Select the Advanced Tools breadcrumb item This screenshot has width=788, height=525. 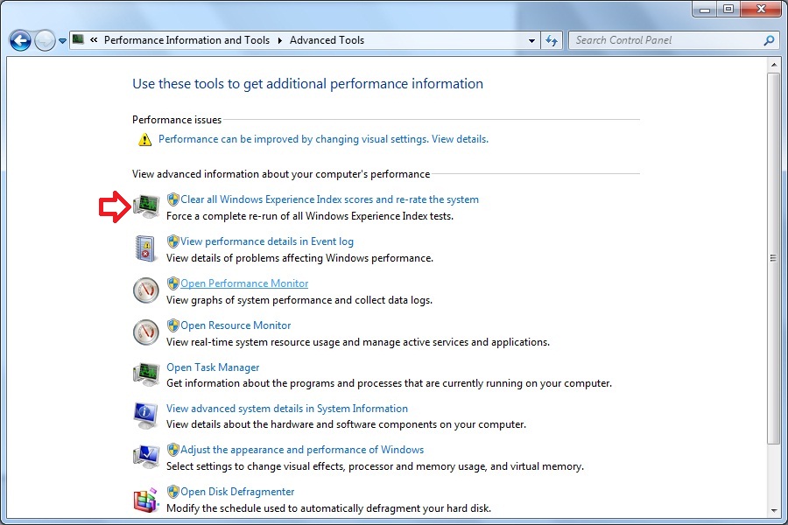coord(327,40)
